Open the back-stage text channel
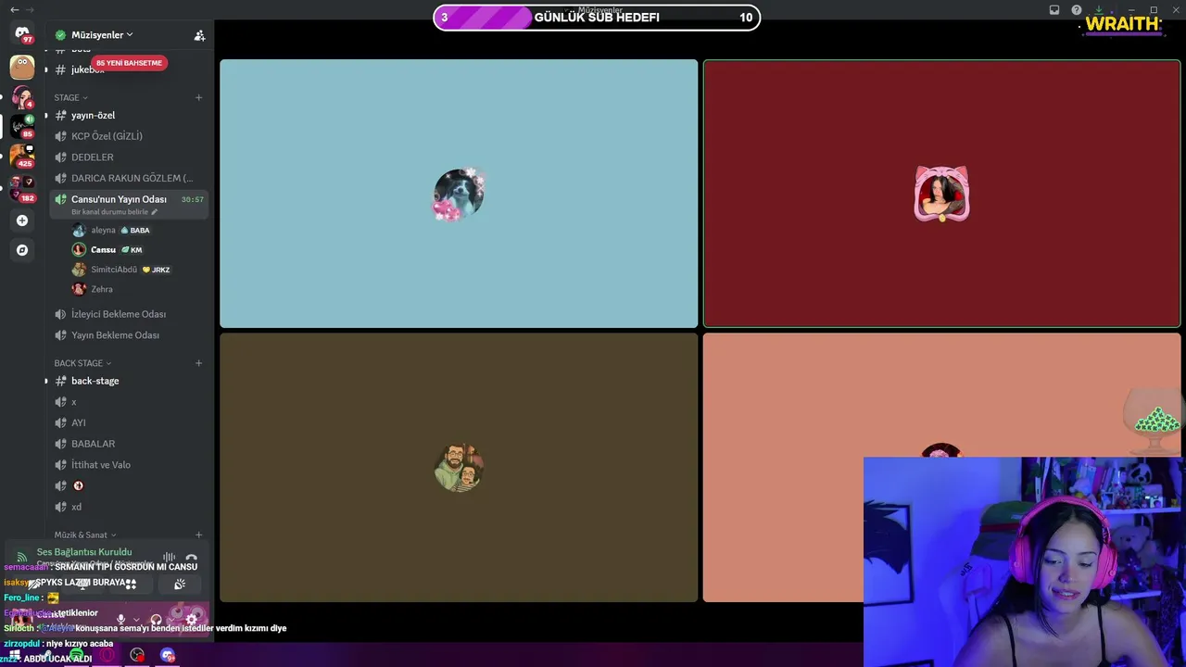The image size is (1186, 667). [128, 381]
